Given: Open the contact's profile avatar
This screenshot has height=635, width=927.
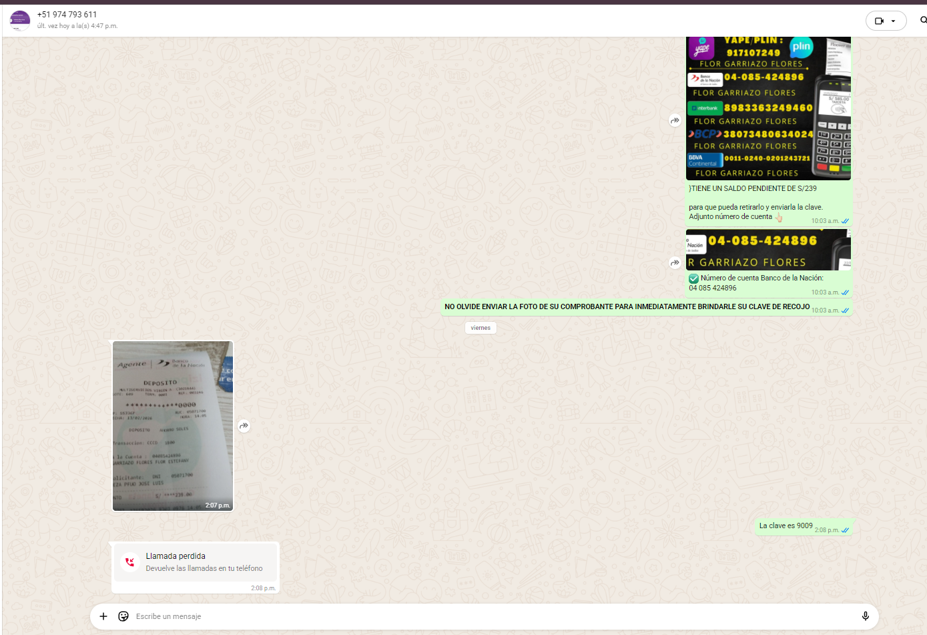Looking at the screenshot, I should click(20, 21).
